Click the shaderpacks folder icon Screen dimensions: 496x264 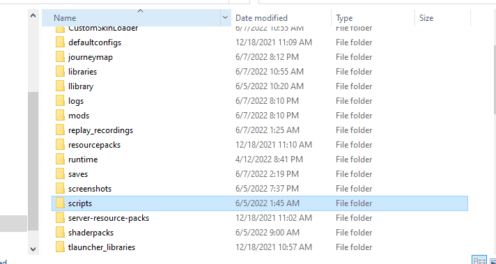coord(60,233)
